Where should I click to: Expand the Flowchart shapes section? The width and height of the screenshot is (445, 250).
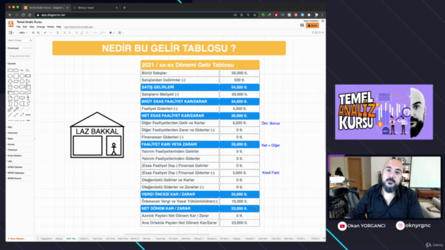pyautogui.click(x=19, y=150)
